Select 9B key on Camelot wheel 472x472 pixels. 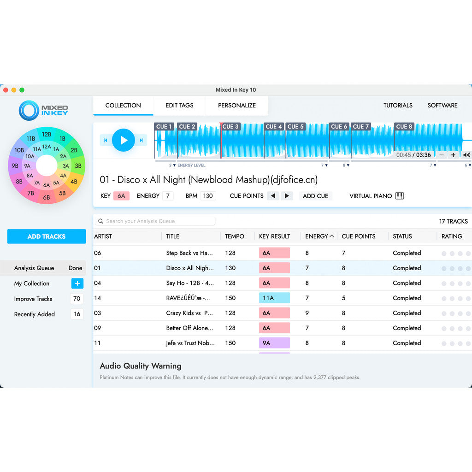click(15, 166)
